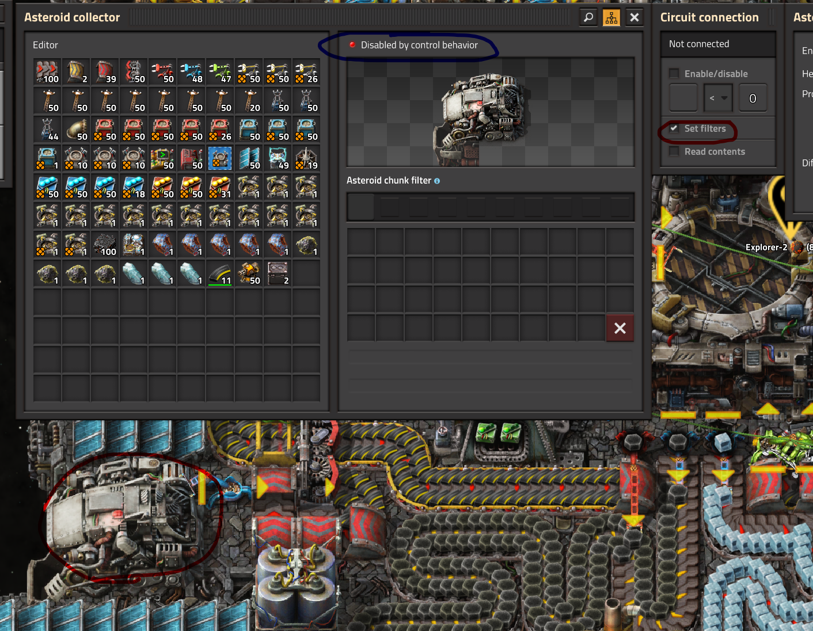Close the Asteroid collector window

pos(635,17)
